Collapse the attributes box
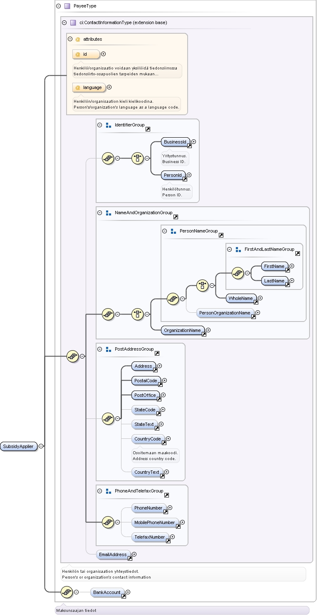The image size is (317, 616). [70, 39]
